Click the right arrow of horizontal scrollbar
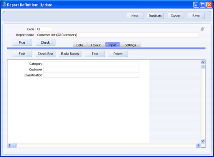The image size is (214, 157). 198,145
